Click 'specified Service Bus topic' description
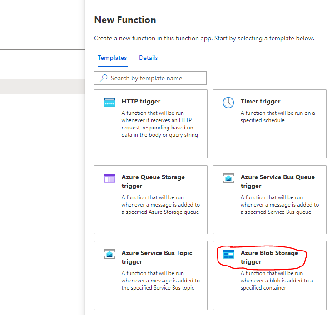The image size is (332, 315). coord(161,281)
